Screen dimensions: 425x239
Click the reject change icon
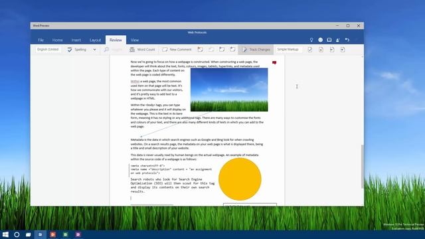[x=321, y=50]
